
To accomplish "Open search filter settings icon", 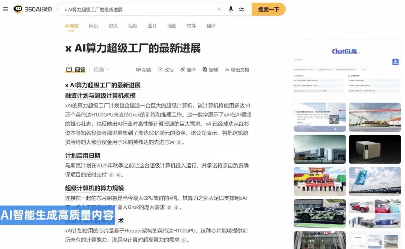I will tap(241, 9).
